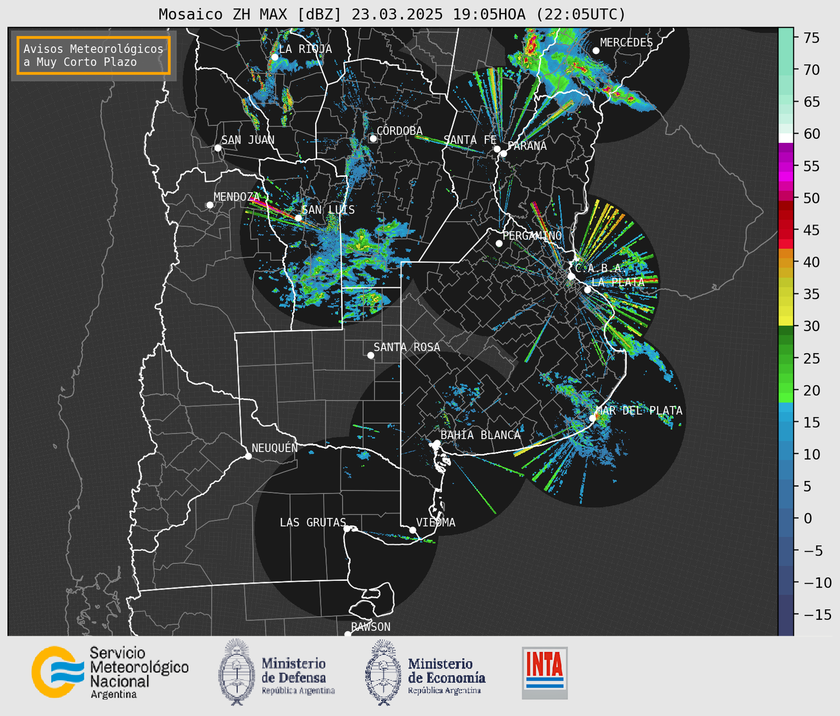The image size is (840, 716).
Task: Click the LA RIOJA label
Action: tap(305, 49)
